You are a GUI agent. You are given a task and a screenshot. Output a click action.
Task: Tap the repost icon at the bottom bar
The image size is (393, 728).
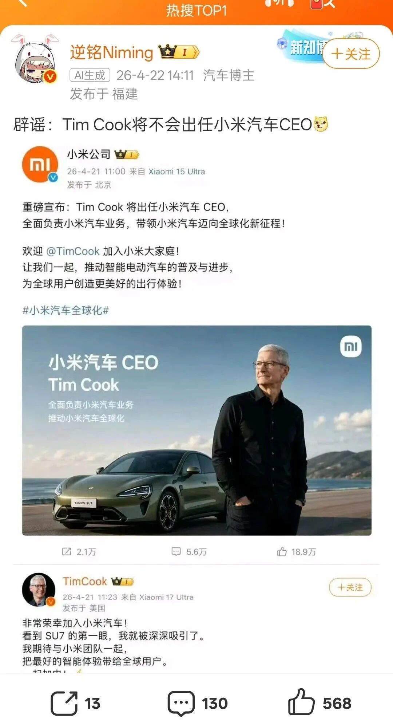[64, 703]
